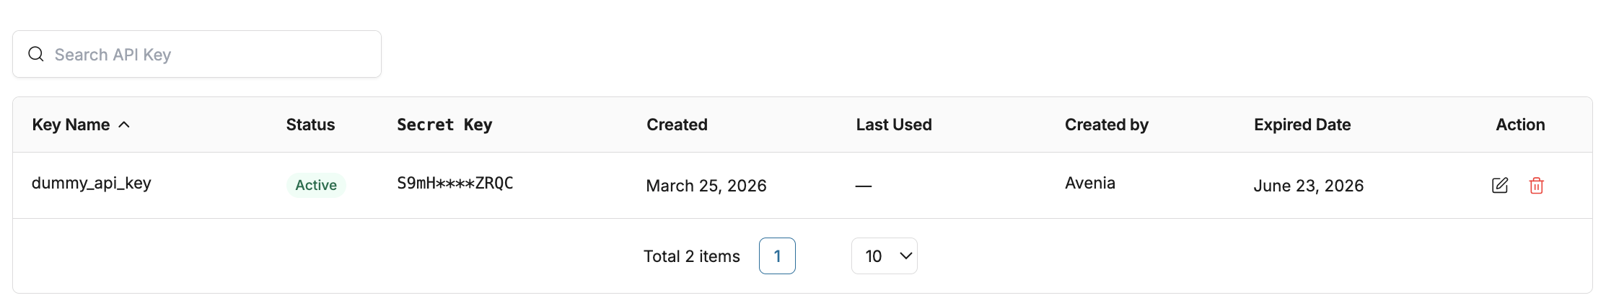Click the Action column header
Image resolution: width=1606 pixels, height=298 pixels.
pos(1520,125)
